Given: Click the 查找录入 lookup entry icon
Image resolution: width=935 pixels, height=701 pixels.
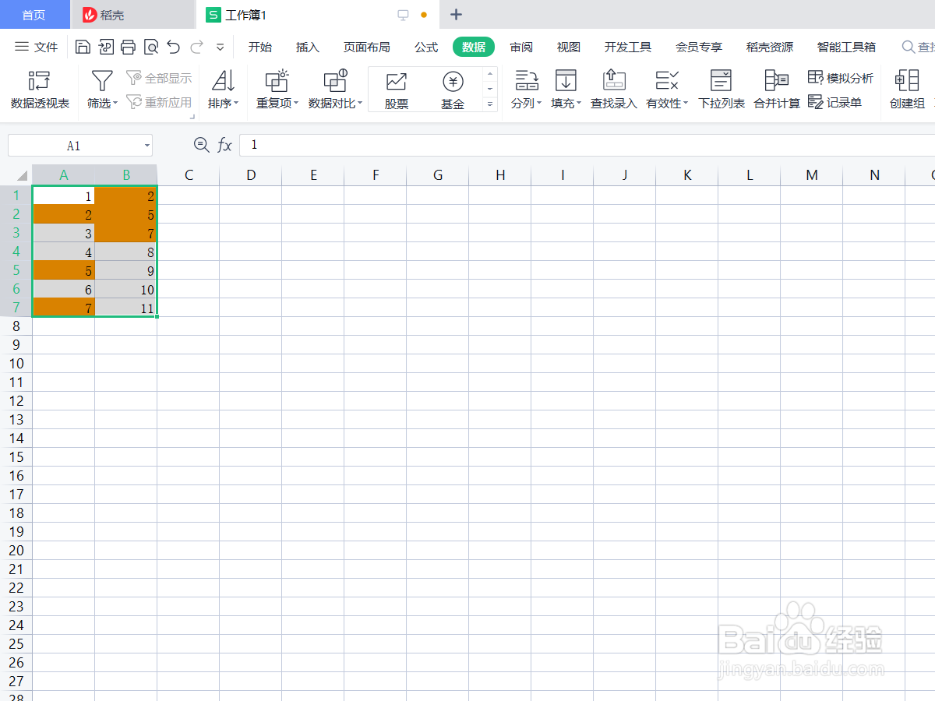Looking at the screenshot, I should pyautogui.click(x=614, y=80).
